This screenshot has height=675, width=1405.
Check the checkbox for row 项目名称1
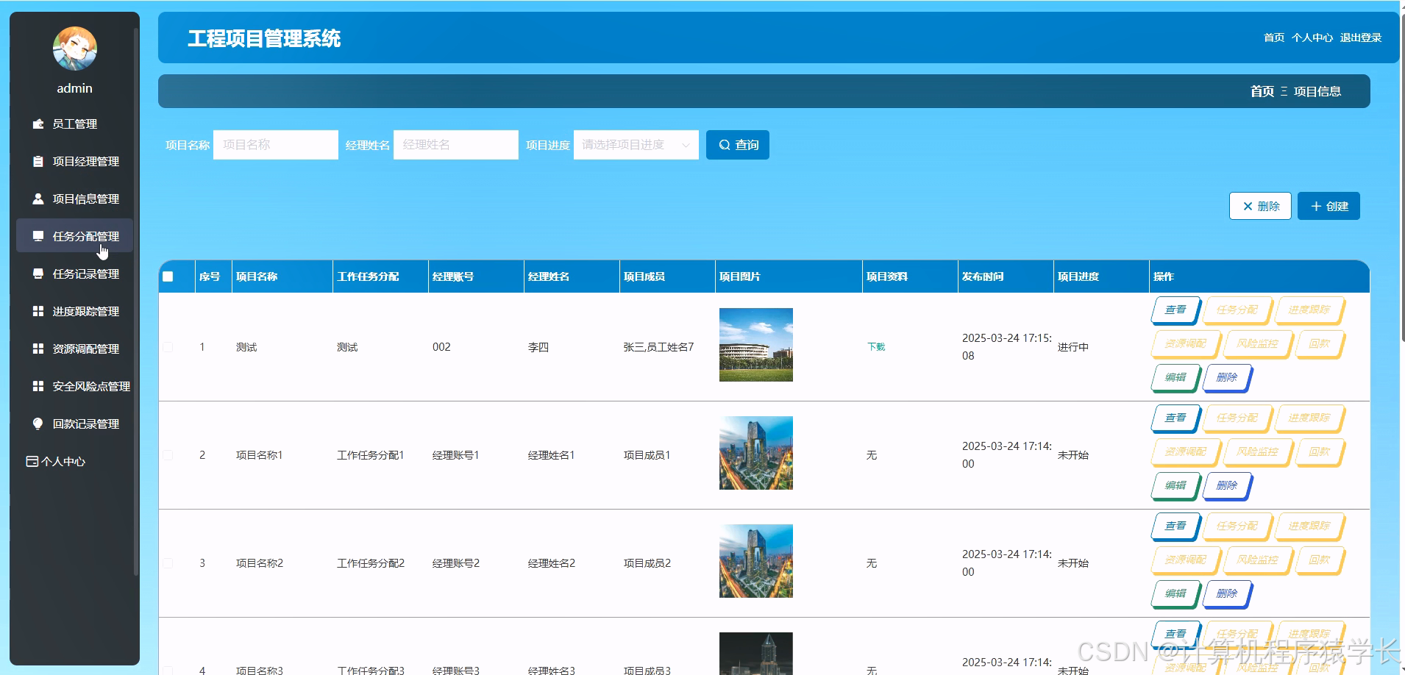point(168,455)
